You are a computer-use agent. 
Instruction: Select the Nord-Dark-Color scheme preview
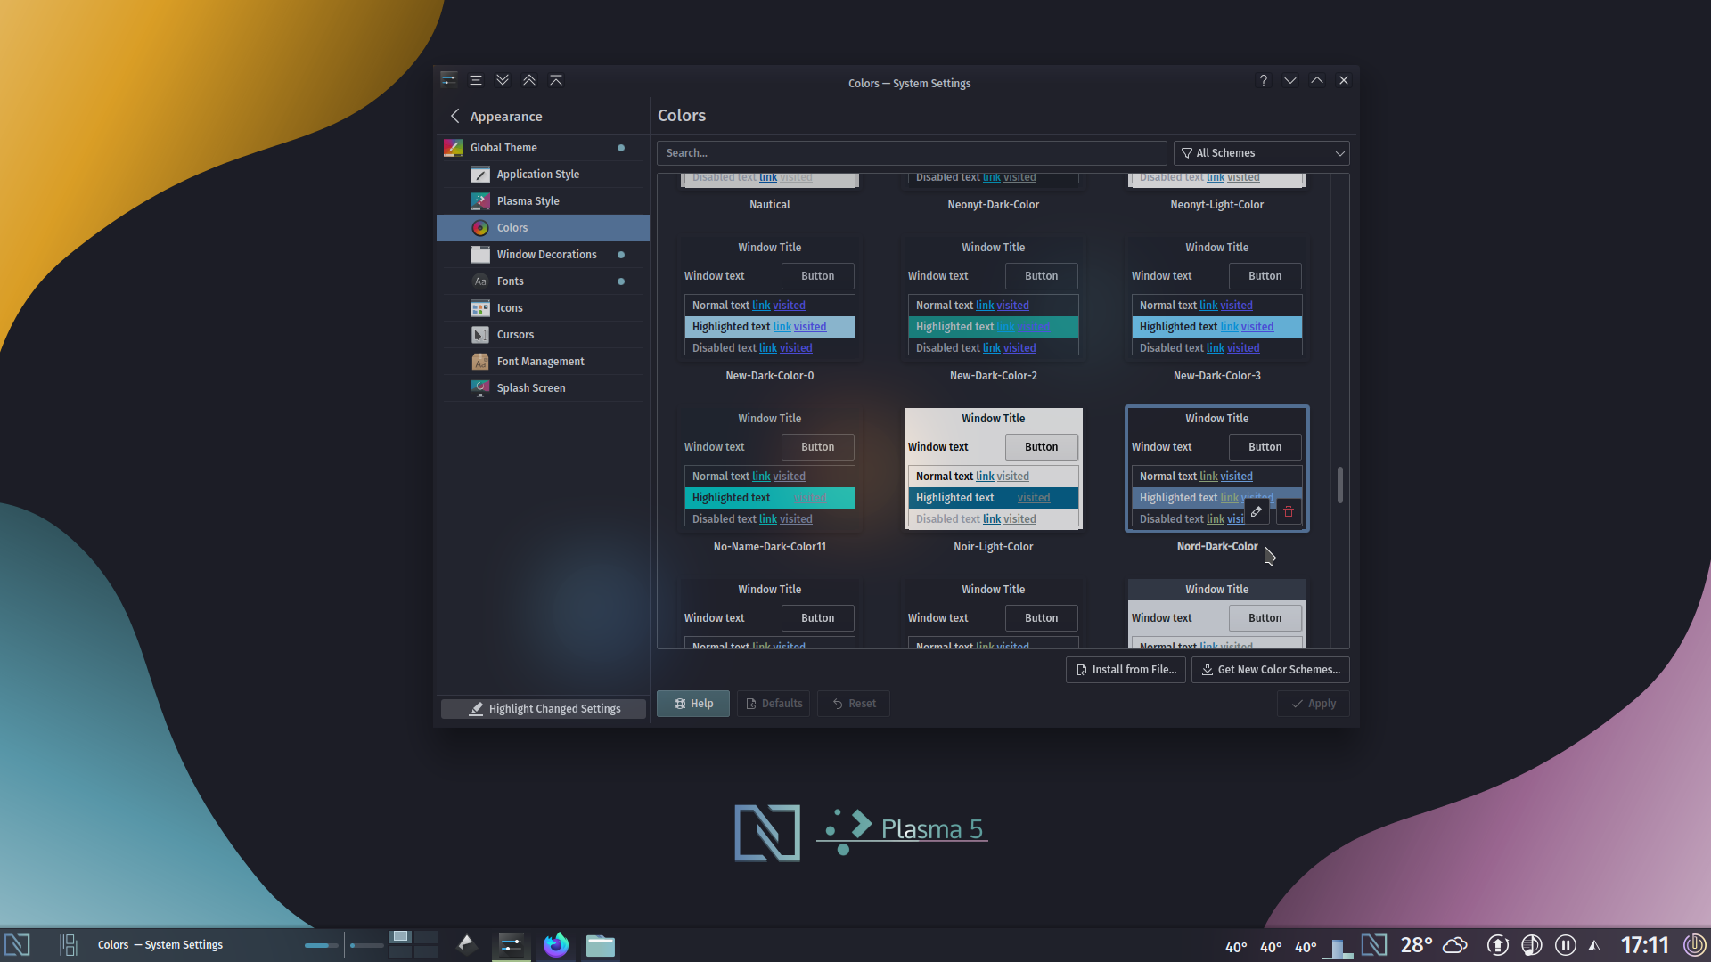tap(1217, 468)
